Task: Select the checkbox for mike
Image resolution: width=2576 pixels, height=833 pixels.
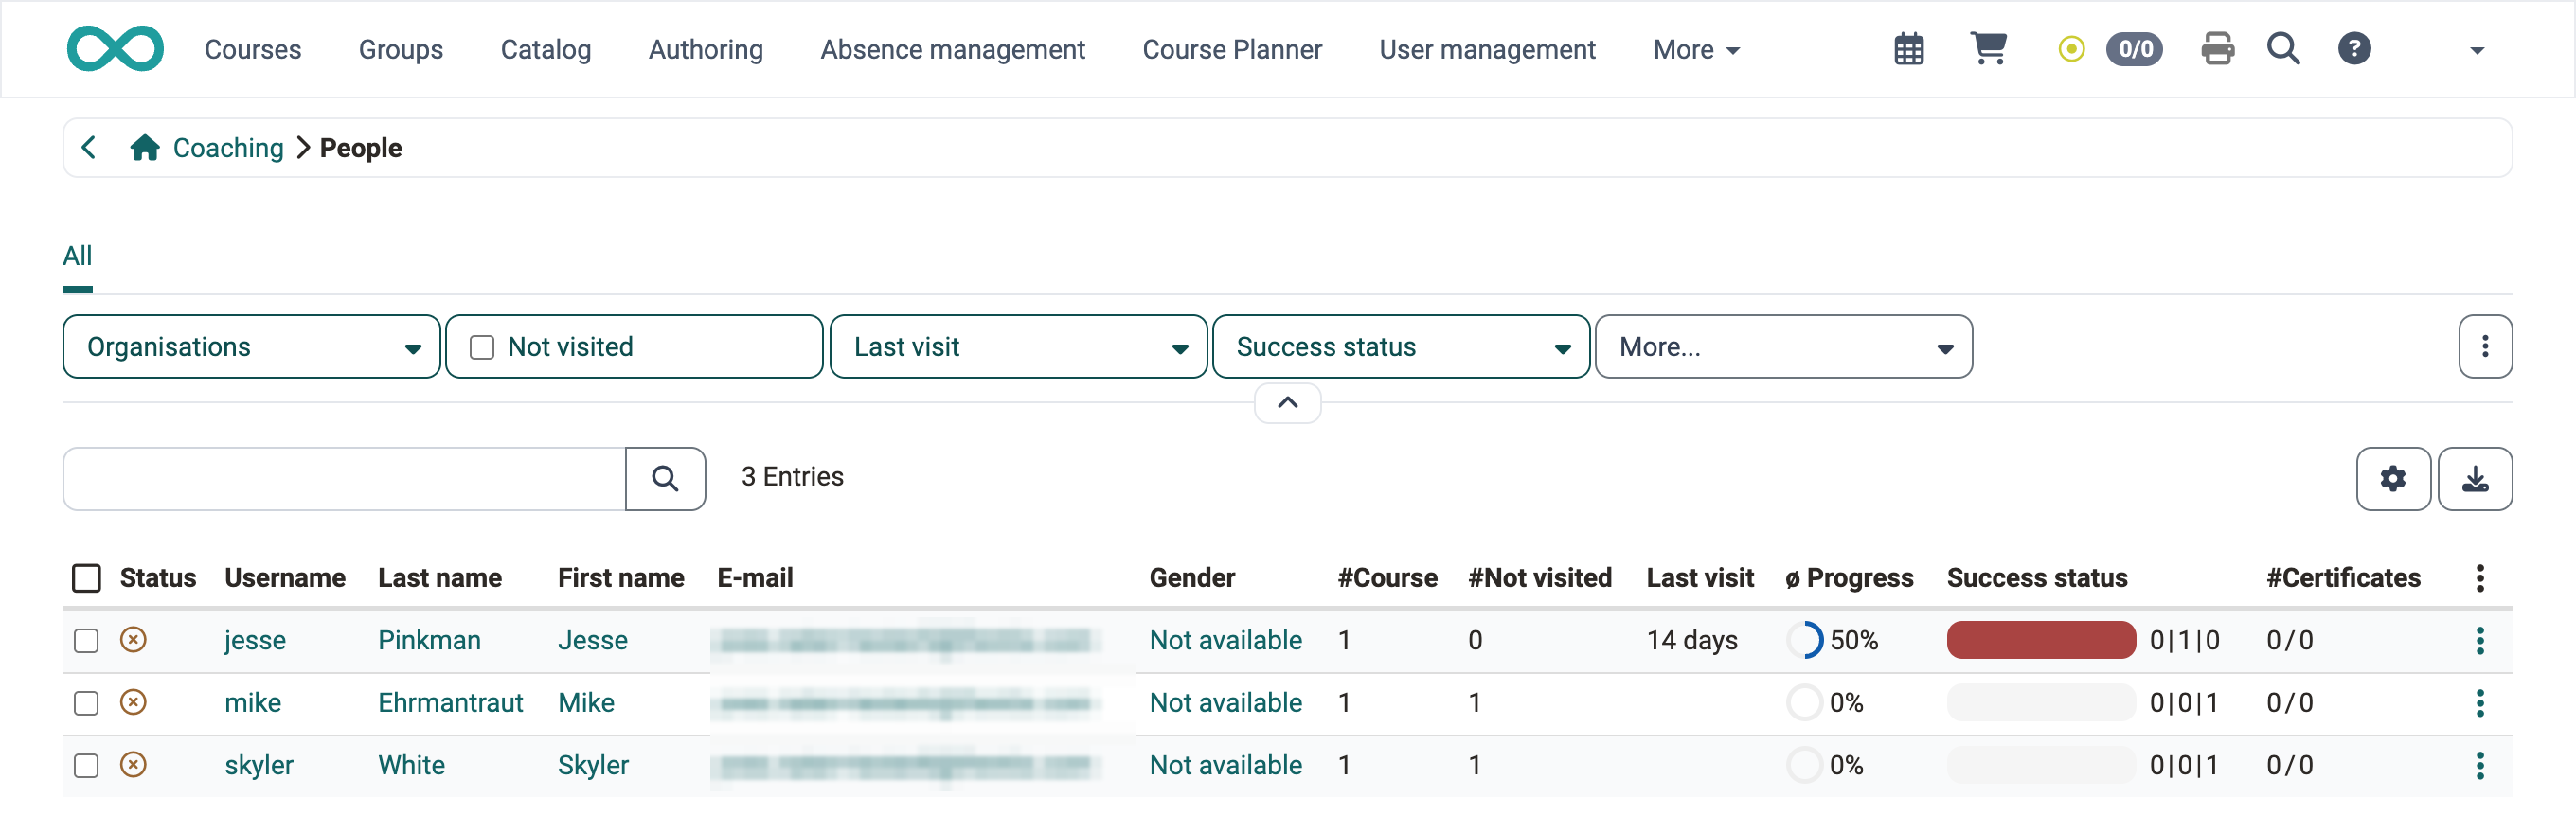Action: [x=87, y=703]
